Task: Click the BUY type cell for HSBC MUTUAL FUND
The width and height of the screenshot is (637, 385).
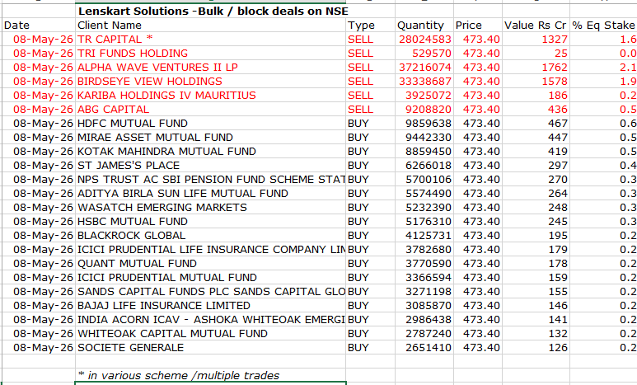Action: 370,222
